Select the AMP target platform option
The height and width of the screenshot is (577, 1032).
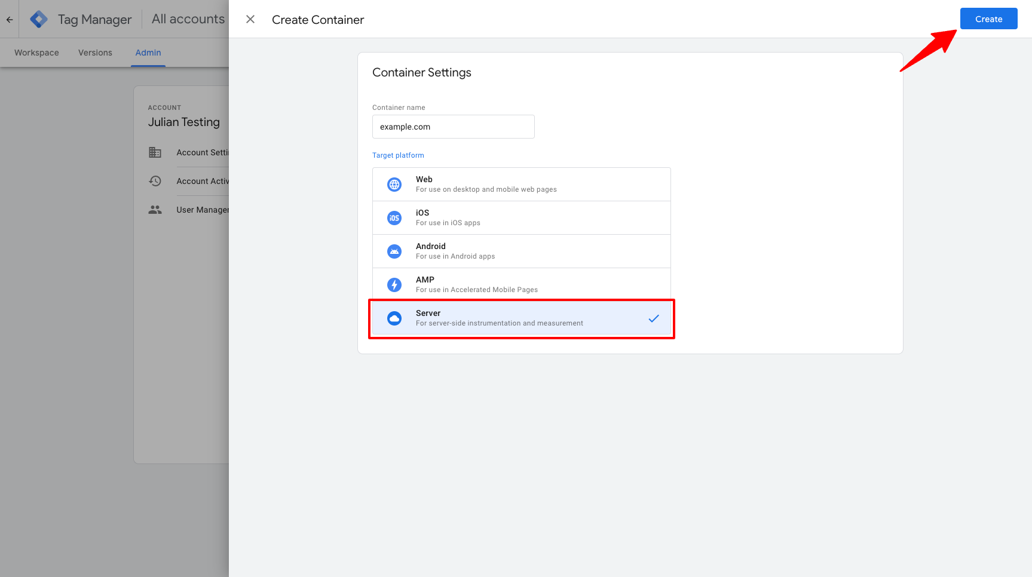[521, 284]
